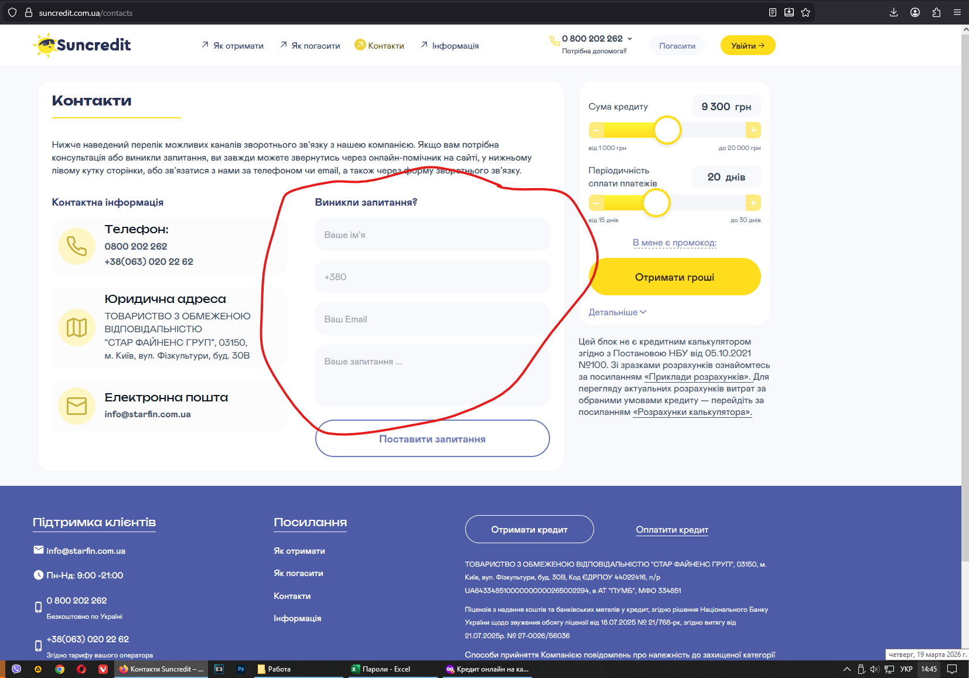This screenshot has width=969, height=678.
Task: Open the browser account profile icon
Action: pyautogui.click(x=915, y=12)
